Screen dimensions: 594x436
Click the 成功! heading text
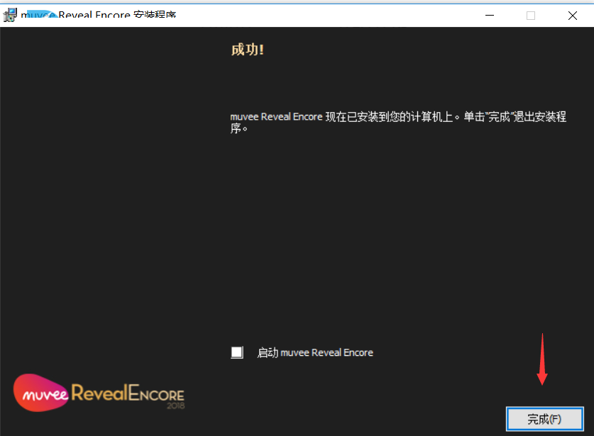pos(248,50)
